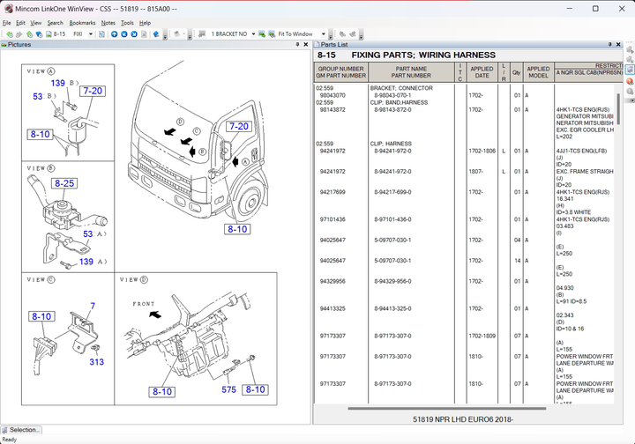Click the greyed forward arrow icon
635x444 pixels.
(x=19, y=34)
